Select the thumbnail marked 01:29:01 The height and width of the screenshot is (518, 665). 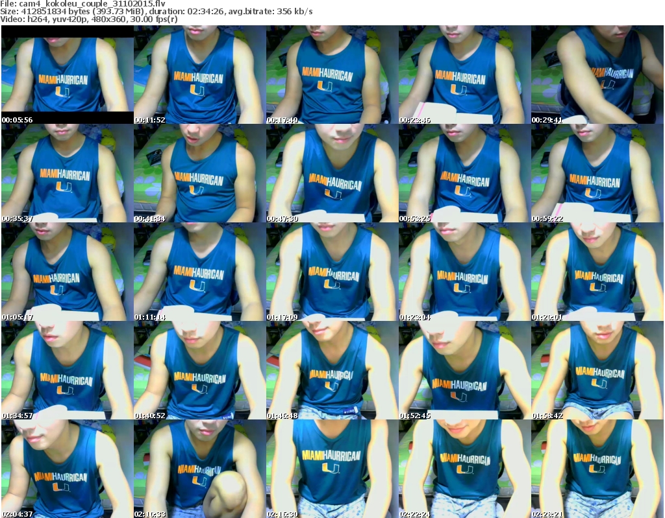click(597, 272)
